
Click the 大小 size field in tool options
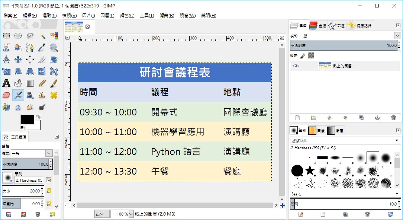click(x=21, y=191)
